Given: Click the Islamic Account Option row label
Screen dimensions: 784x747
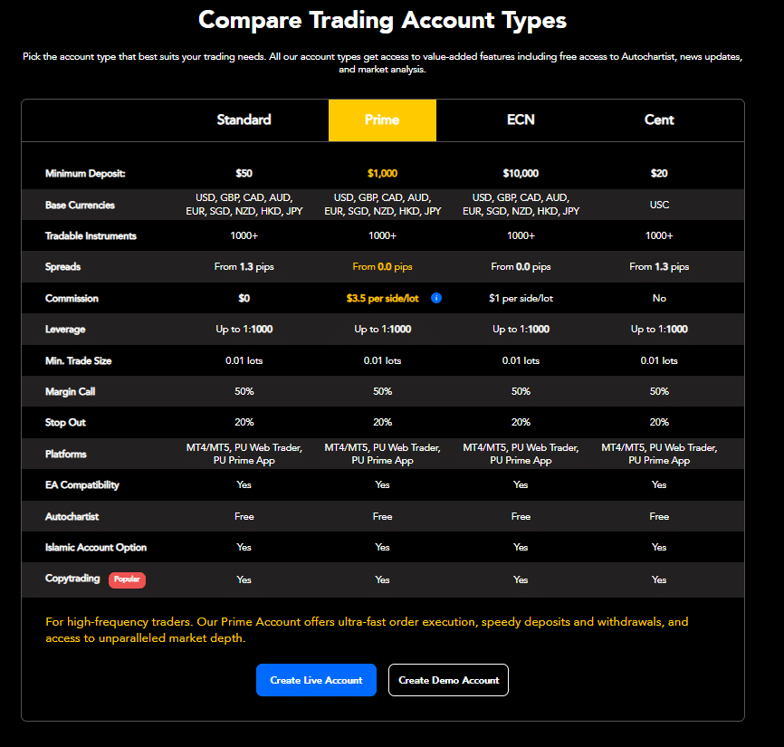Looking at the screenshot, I should click(x=95, y=548).
